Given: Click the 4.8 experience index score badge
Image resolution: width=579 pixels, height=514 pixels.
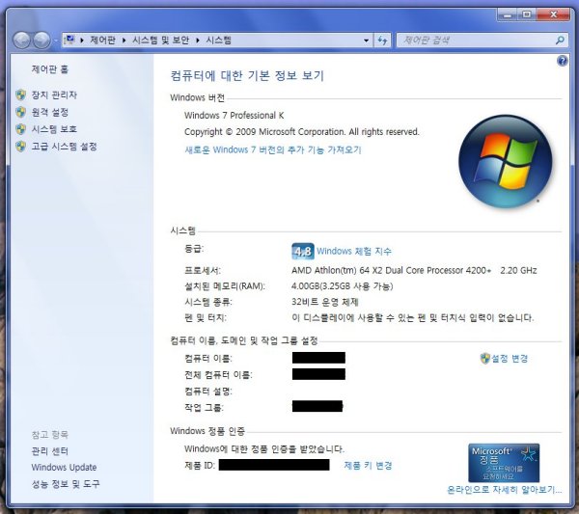Looking at the screenshot, I should 303,252.
